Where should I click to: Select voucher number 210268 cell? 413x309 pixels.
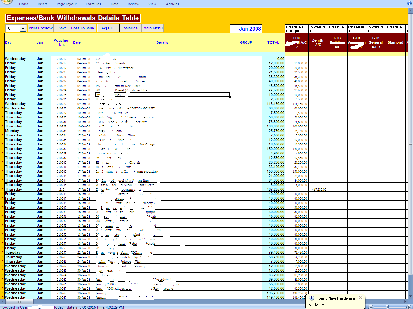point(62,293)
